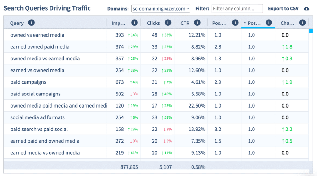The height and width of the screenshot is (176, 317).
Task: Click the cloud download icon
Action: (306, 9)
